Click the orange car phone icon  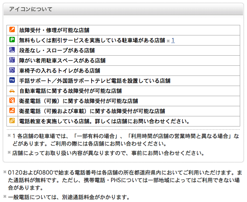(x=12, y=91)
